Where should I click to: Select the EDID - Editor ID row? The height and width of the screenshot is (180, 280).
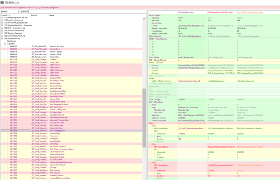(214, 36)
